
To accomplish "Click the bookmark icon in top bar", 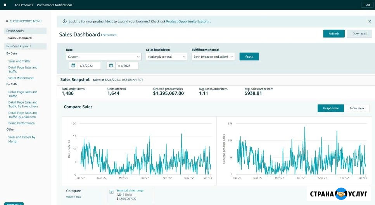I will click(x=5, y=5).
